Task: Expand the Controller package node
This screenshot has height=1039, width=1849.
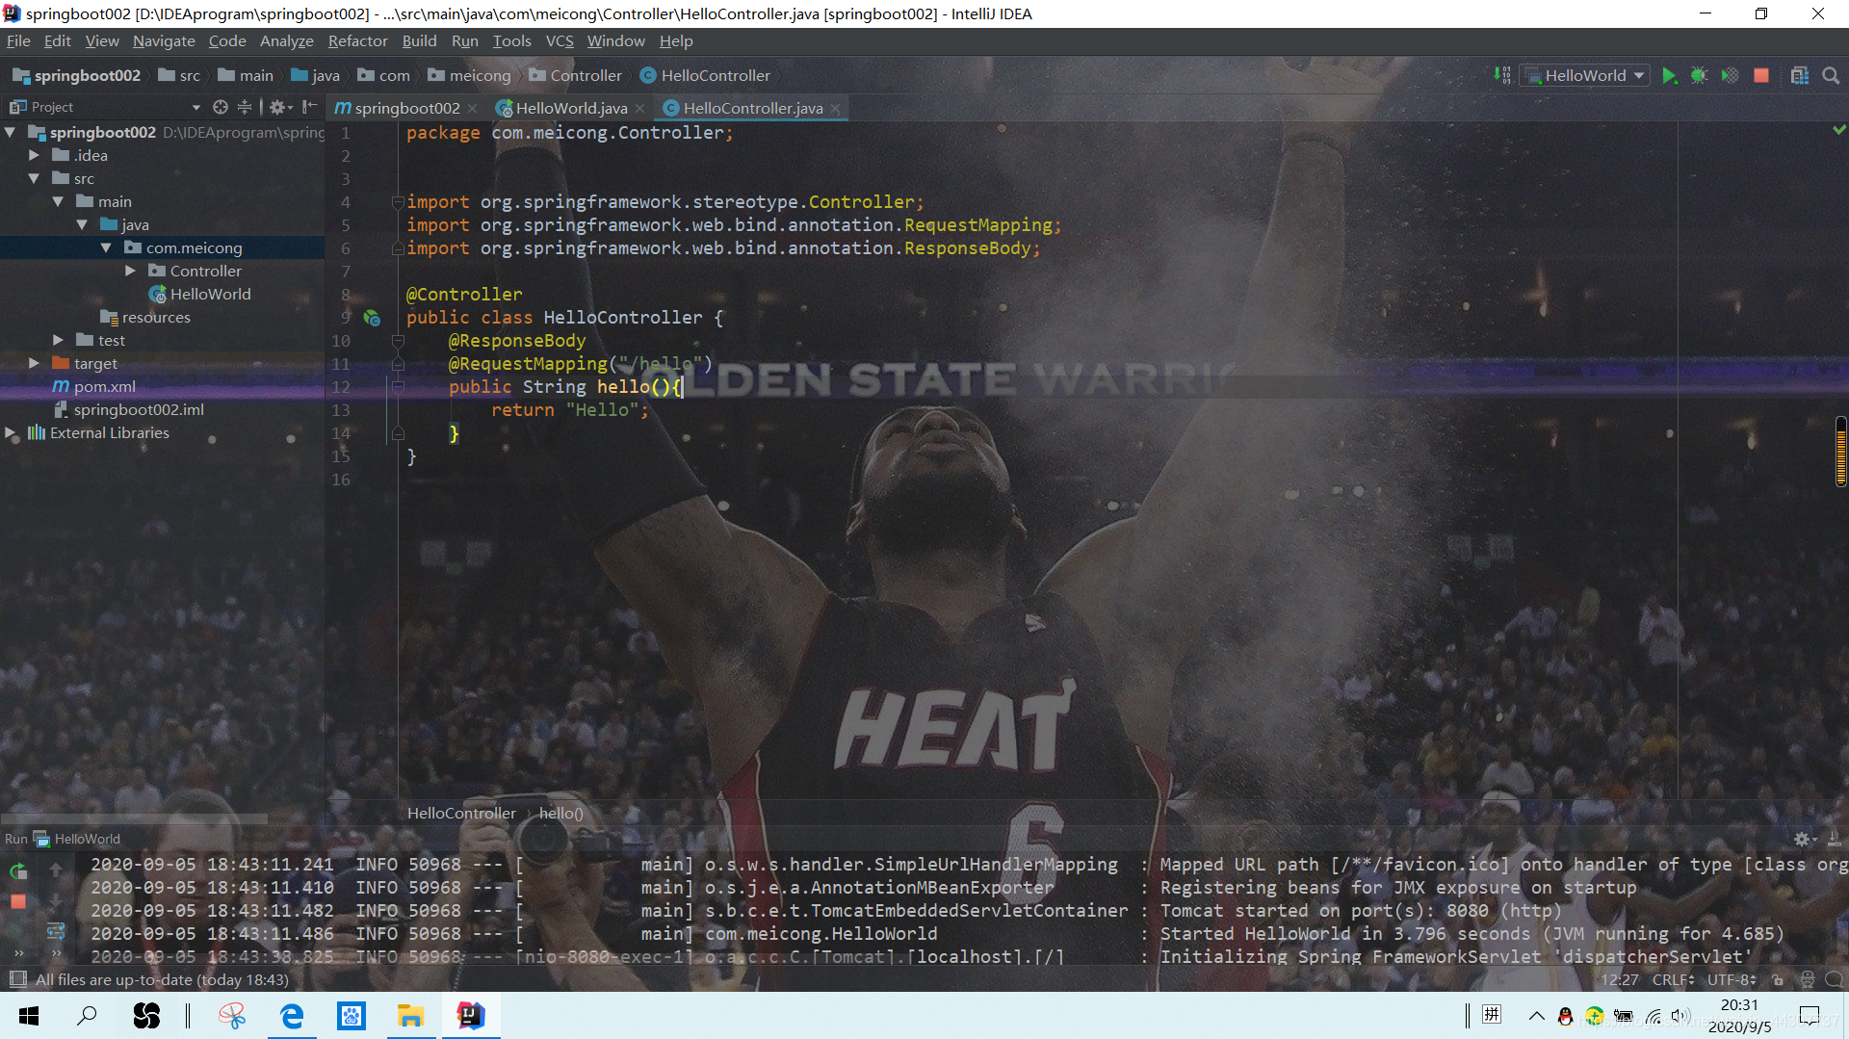Action: pos(130,271)
